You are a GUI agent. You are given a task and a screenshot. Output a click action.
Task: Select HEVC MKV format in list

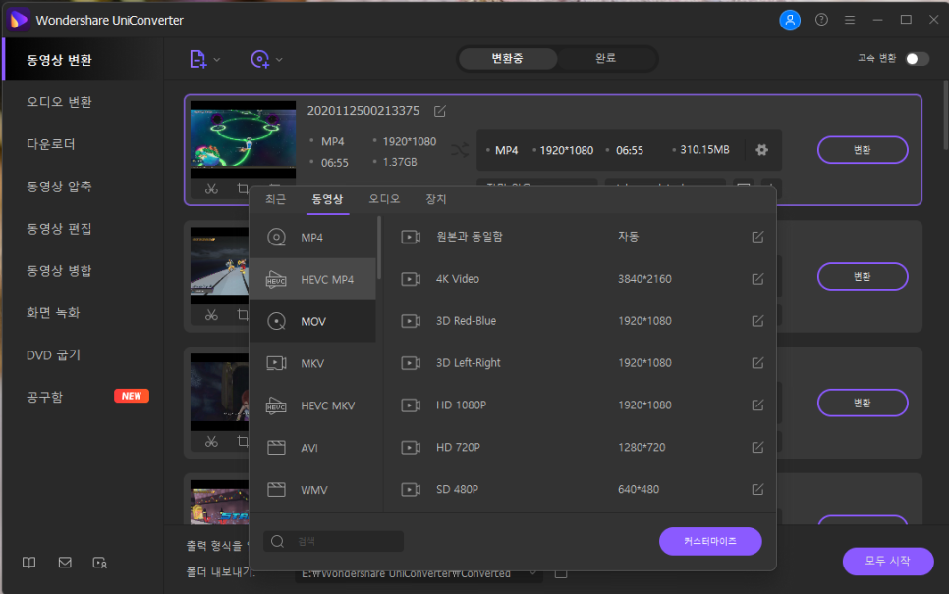313,405
